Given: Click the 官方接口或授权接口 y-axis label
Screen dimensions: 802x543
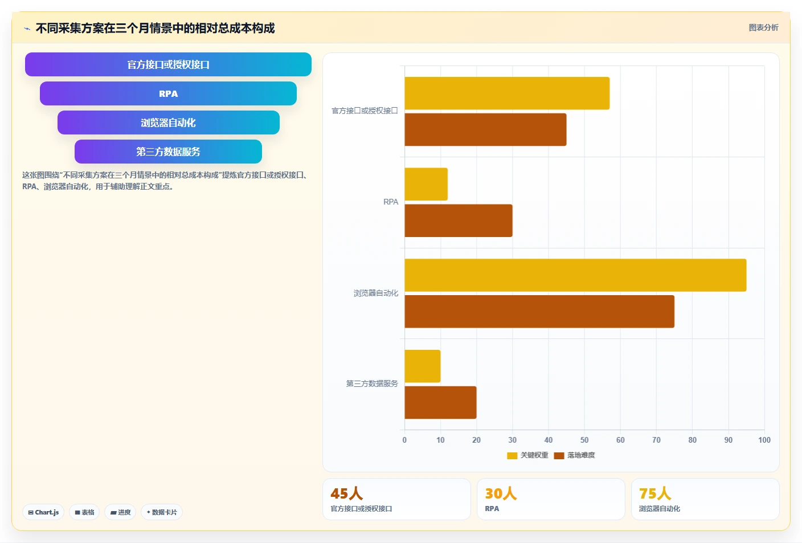Looking at the screenshot, I should click(365, 111).
